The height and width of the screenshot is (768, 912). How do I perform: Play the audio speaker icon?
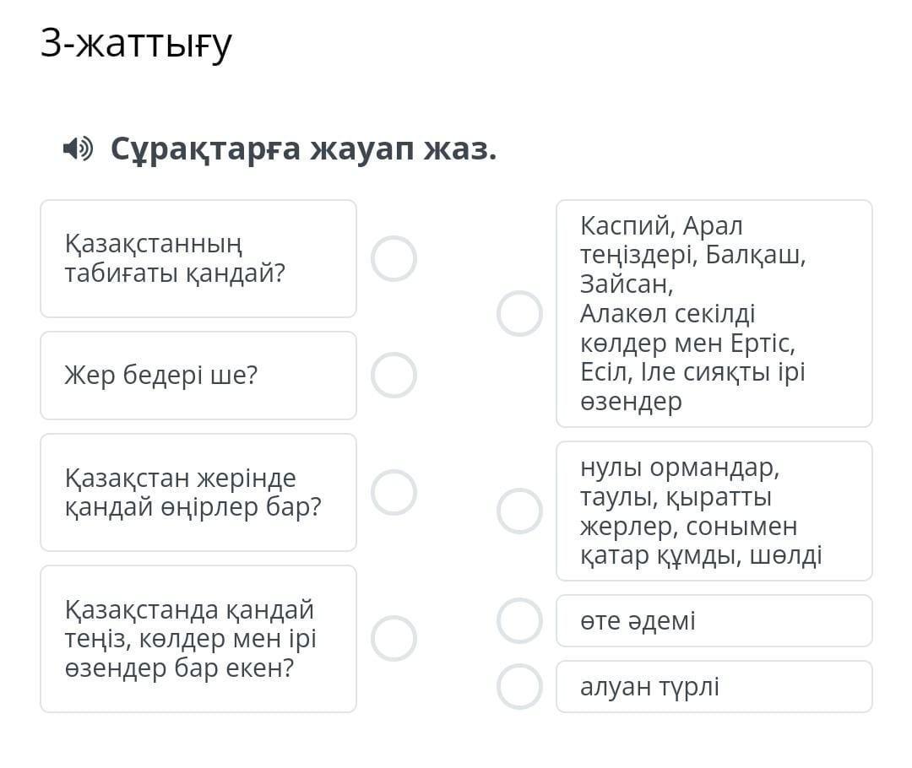point(79,150)
